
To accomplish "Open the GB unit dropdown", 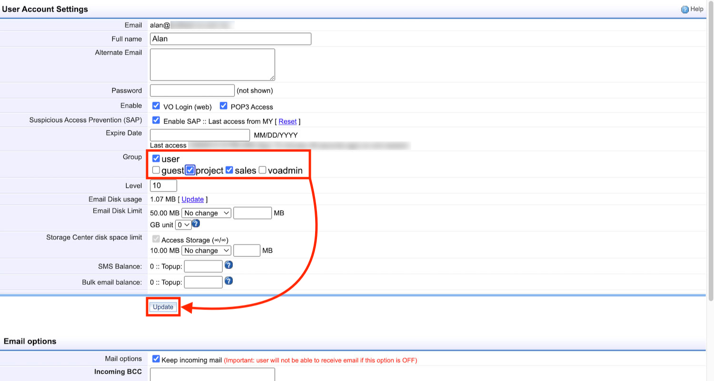I will [183, 224].
